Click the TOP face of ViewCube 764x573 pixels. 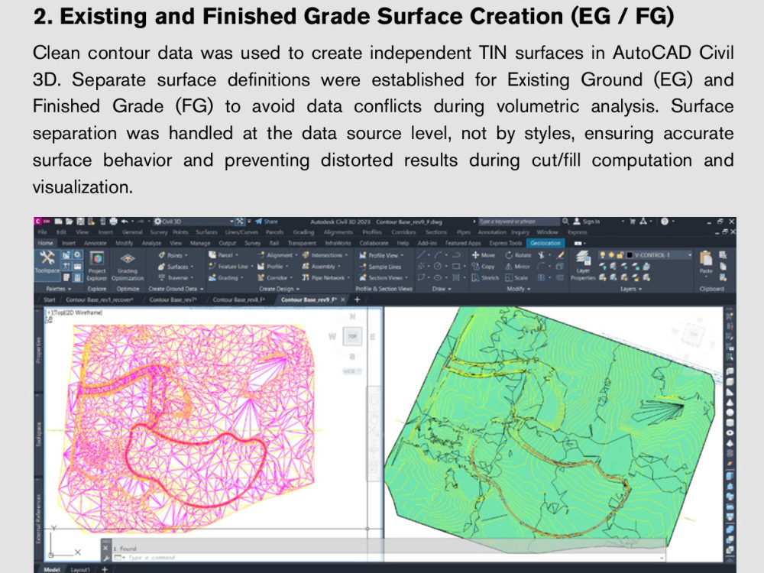(x=352, y=336)
